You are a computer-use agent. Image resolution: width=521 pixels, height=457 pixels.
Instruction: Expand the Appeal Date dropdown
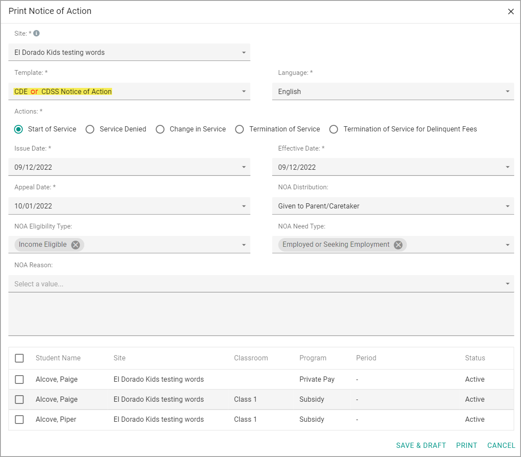point(129,206)
